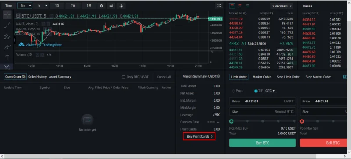351x159 pixels.
Task: Open the 2 decimals dropdown
Action: (x=282, y=6)
